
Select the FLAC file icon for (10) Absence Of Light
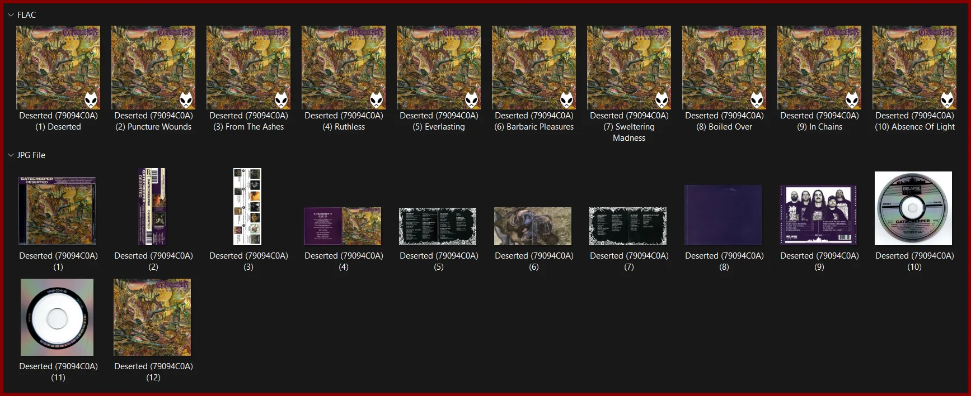point(914,67)
